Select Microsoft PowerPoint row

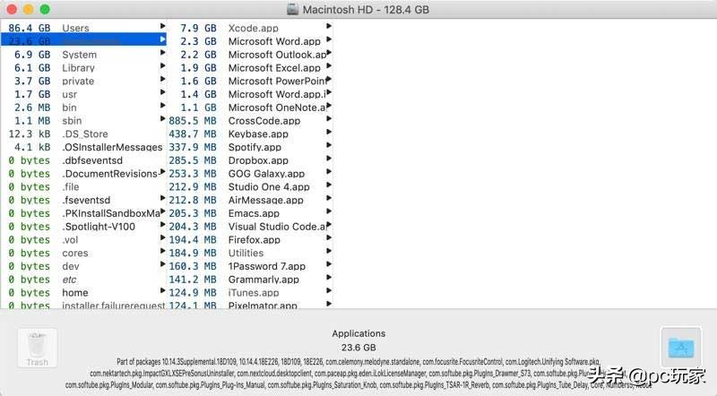coord(250,81)
